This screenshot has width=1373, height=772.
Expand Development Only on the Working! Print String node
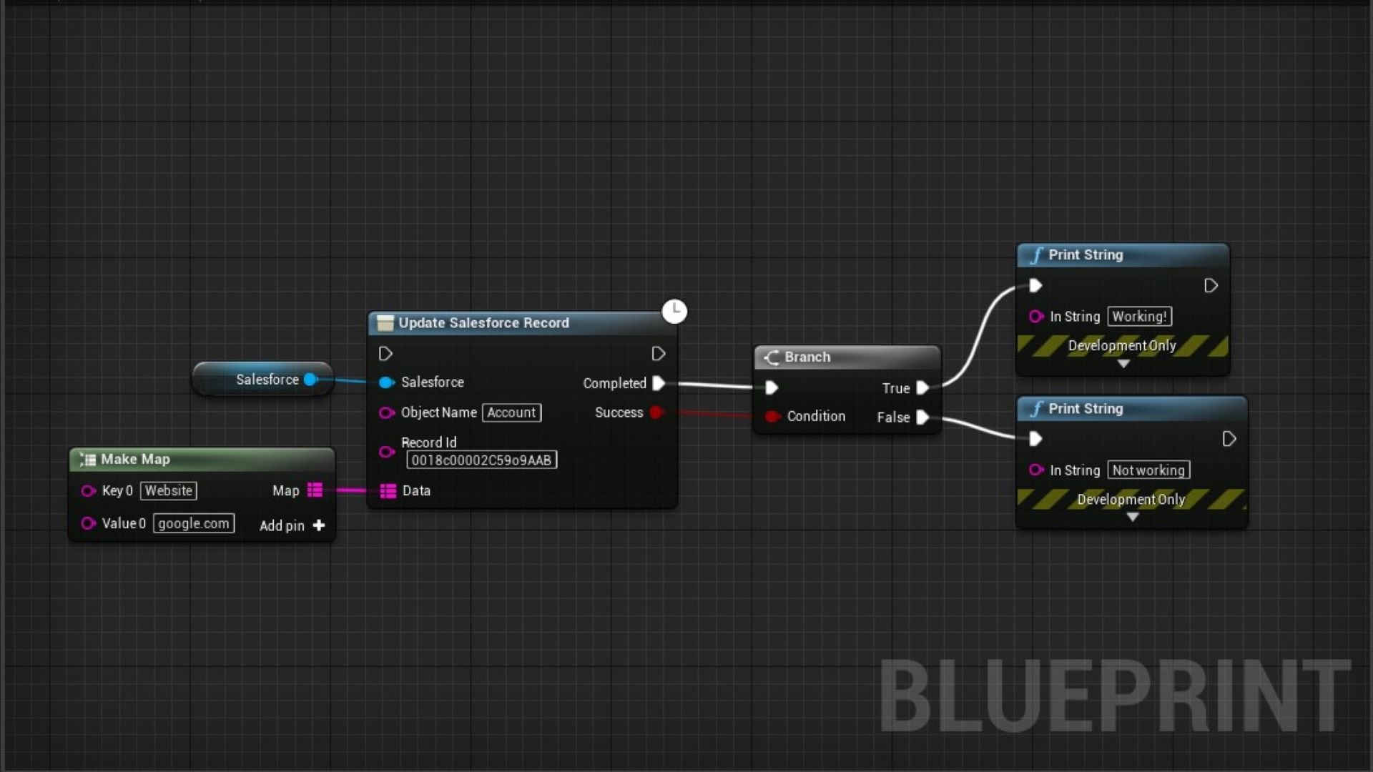[1123, 363]
